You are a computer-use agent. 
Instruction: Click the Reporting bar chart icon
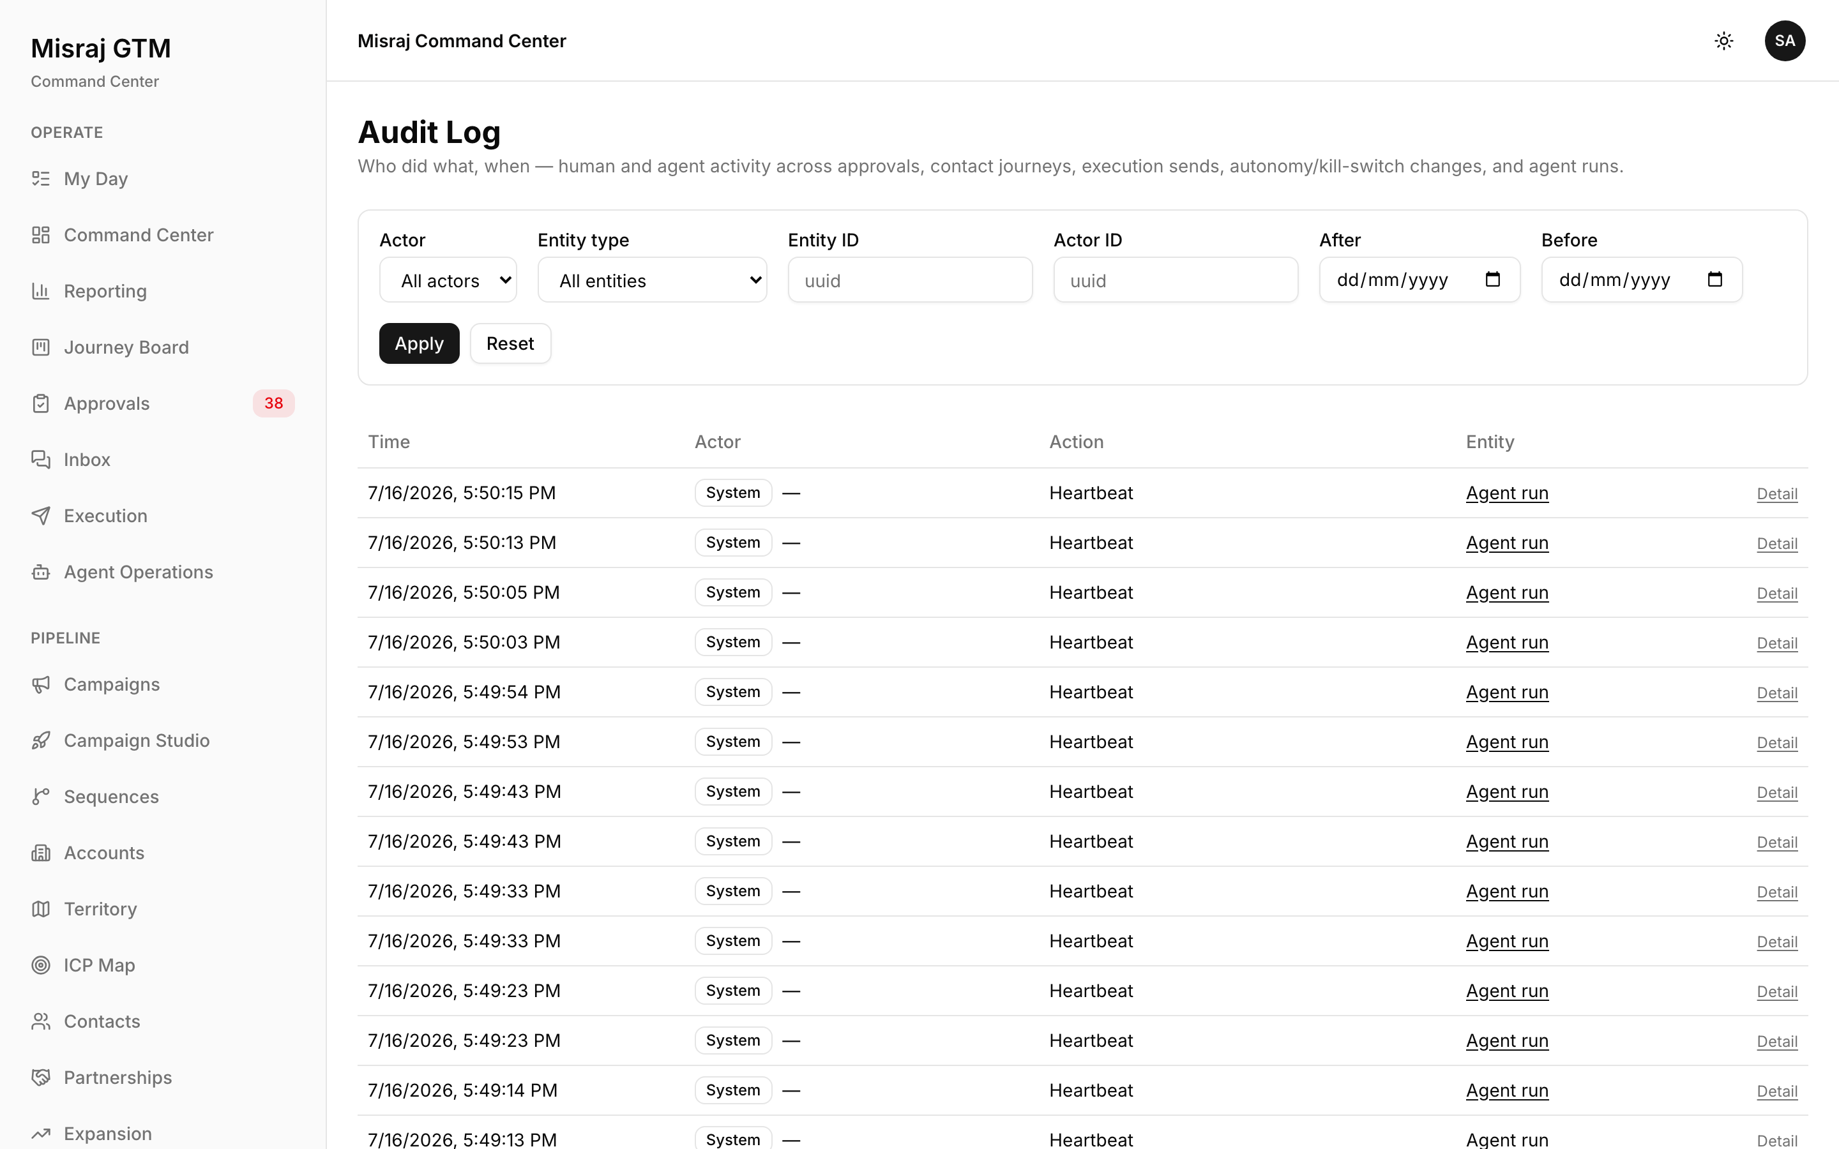tap(41, 291)
